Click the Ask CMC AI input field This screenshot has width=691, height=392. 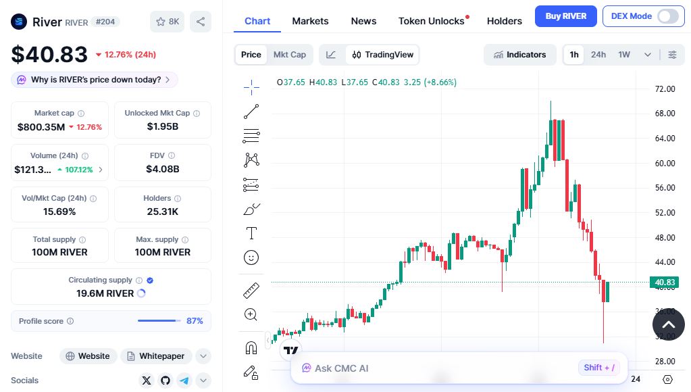pos(432,368)
